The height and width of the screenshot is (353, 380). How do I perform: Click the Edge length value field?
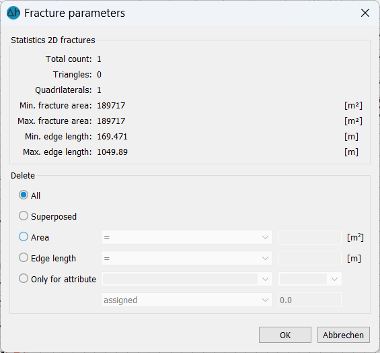310,258
